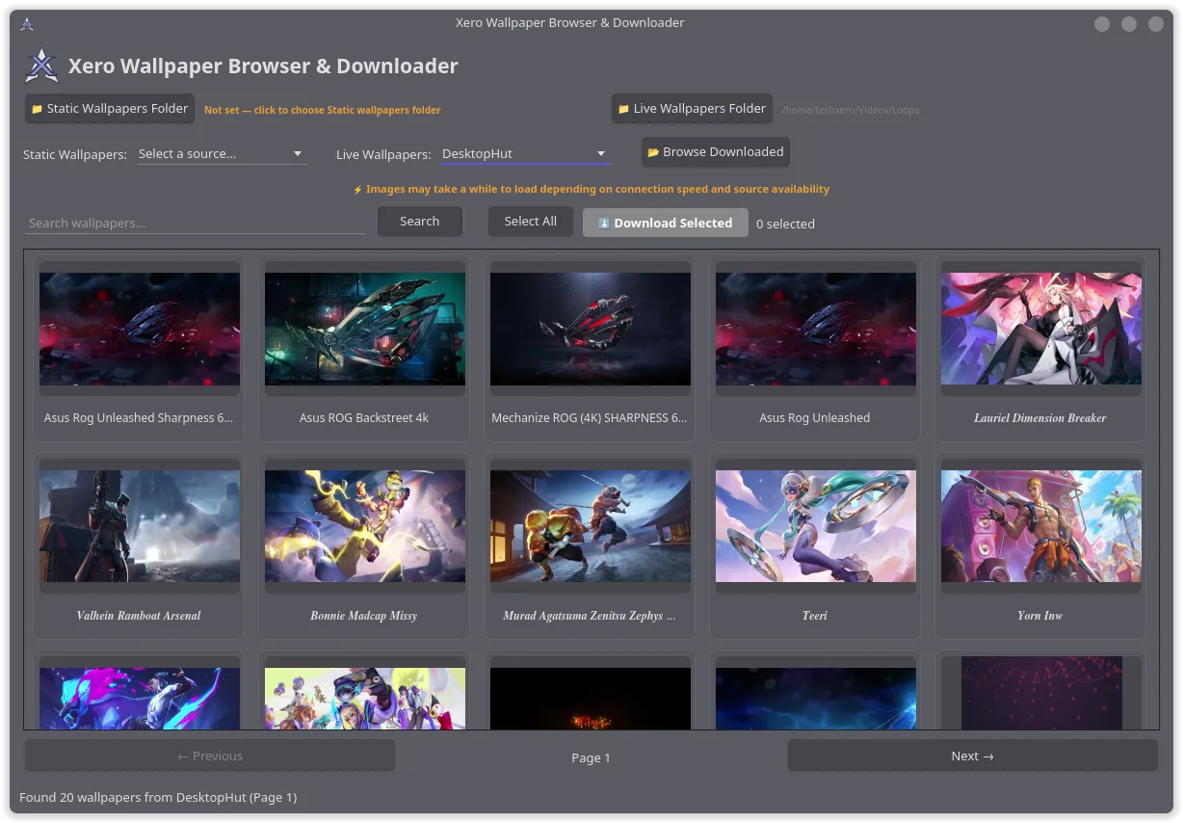
Task: Click the Select All button
Action: [x=530, y=222]
